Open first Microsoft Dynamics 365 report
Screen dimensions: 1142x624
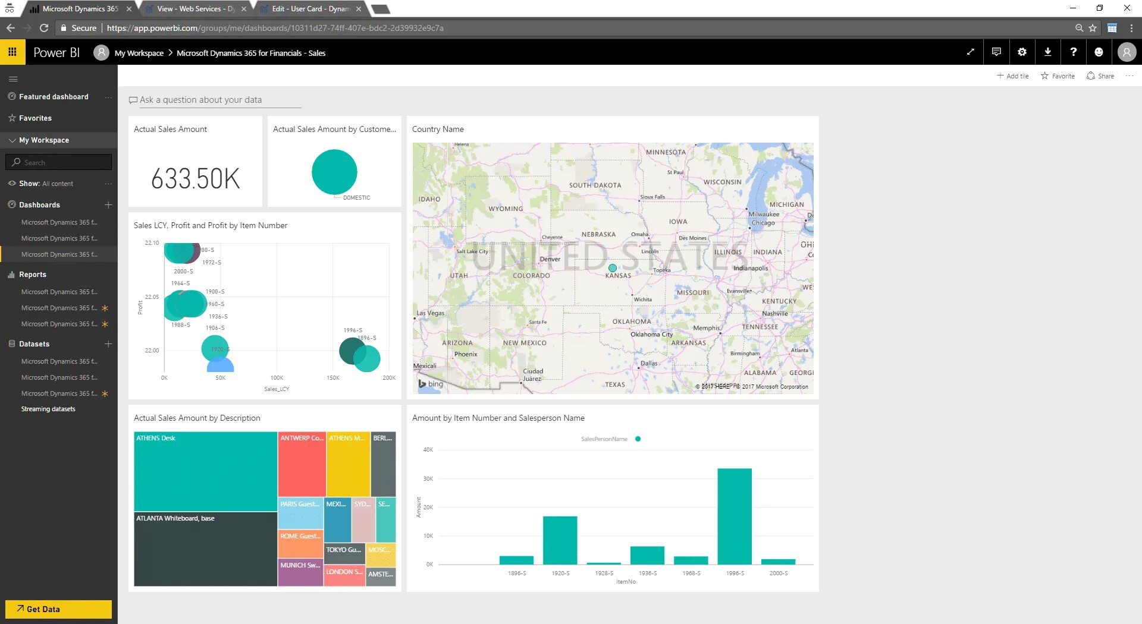coord(59,292)
